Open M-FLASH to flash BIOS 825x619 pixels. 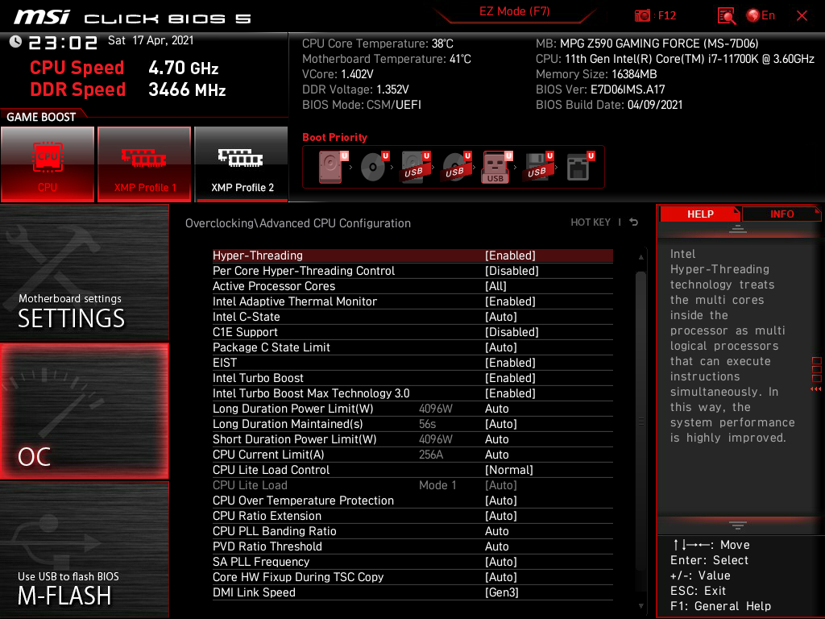[x=84, y=550]
